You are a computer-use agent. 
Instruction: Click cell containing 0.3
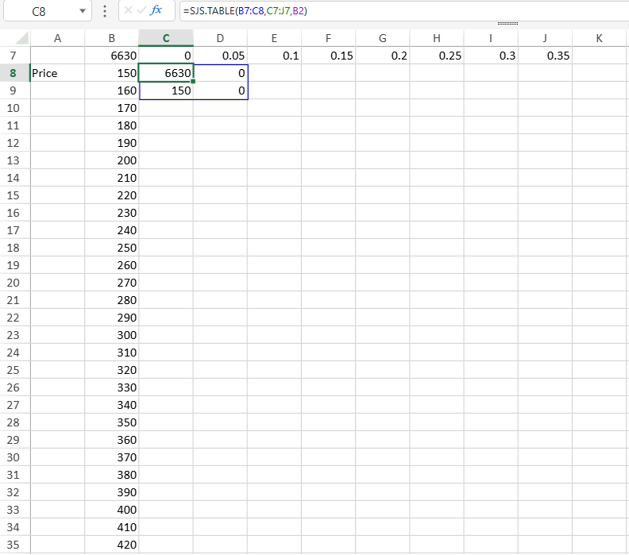pyautogui.click(x=491, y=56)
